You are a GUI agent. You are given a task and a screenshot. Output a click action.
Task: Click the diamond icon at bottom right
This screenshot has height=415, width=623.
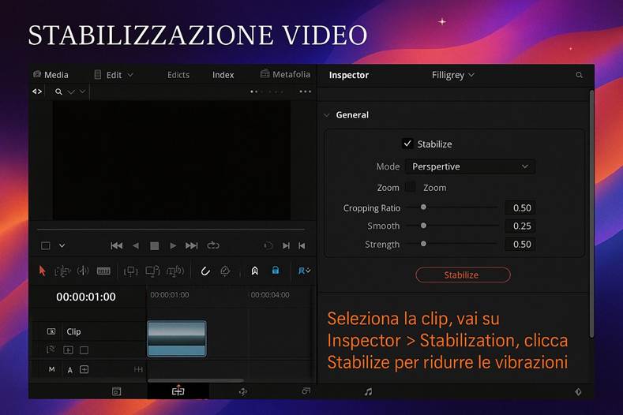point(578,391)
